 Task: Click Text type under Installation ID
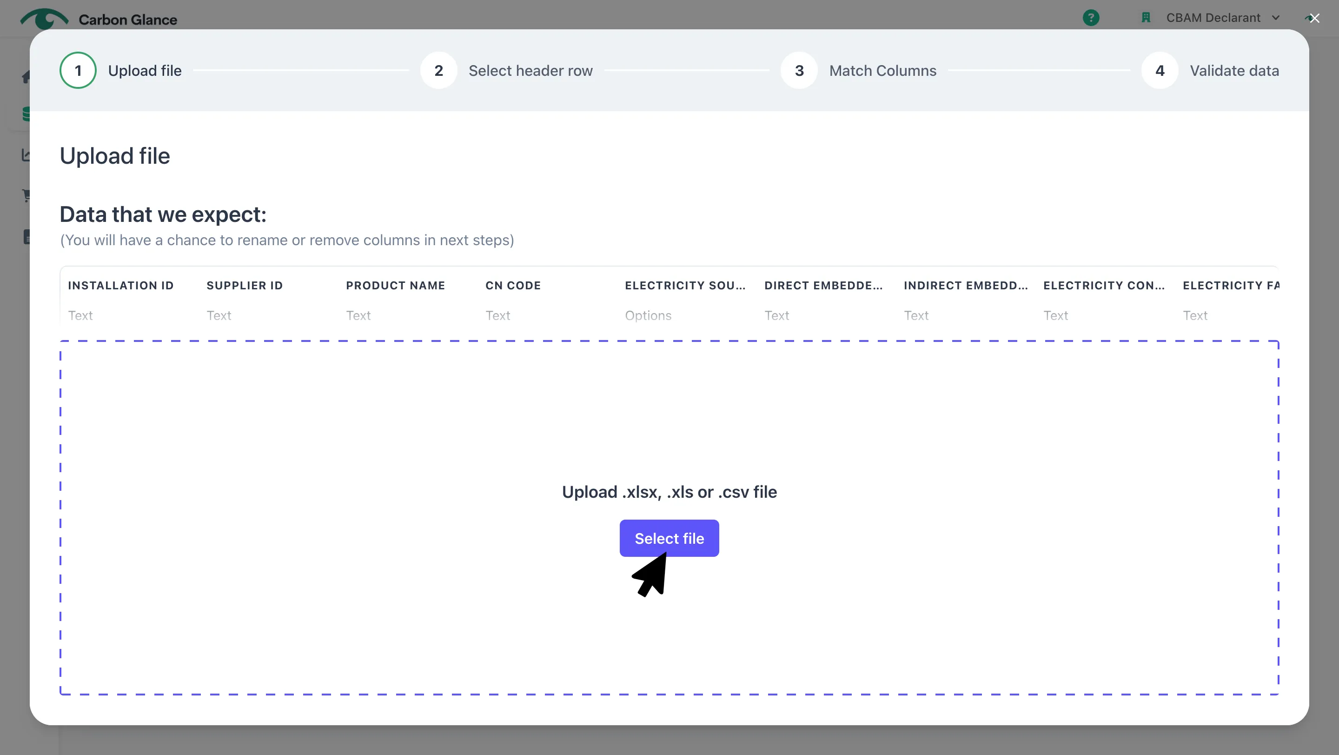coord(80,315)
